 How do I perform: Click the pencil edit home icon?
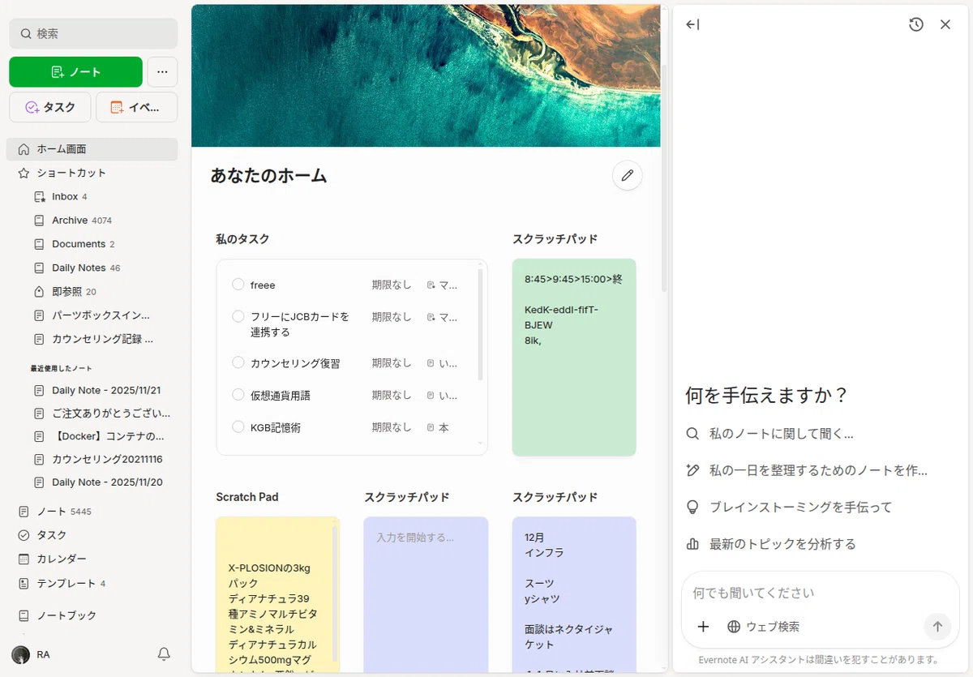tap(628, 175)
